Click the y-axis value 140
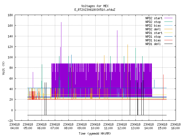 pyautogui.click(x=10, y=36)
